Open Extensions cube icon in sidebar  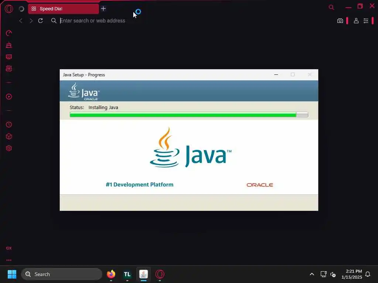pyautogui.click(x=9, y=136)
